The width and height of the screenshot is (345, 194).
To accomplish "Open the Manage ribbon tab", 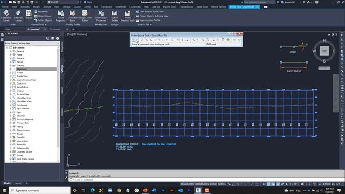I will coord(66,7).
